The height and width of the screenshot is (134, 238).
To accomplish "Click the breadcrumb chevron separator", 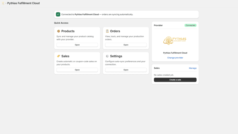I will 6,3.
